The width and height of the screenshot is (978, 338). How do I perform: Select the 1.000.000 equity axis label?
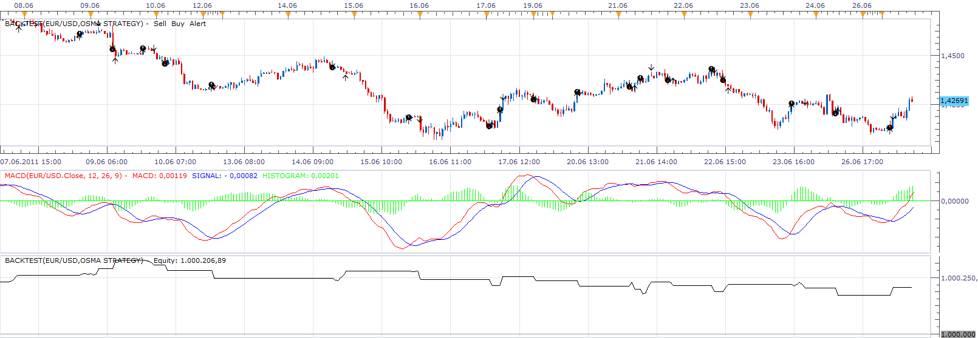point(959,334)
